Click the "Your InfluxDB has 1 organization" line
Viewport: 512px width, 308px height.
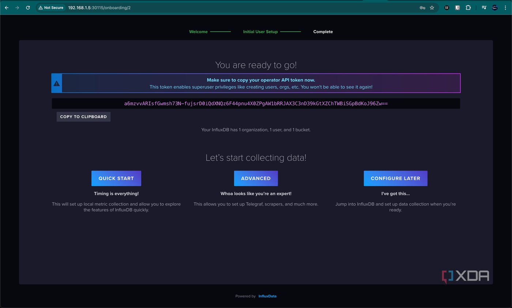tap(256, 130)
